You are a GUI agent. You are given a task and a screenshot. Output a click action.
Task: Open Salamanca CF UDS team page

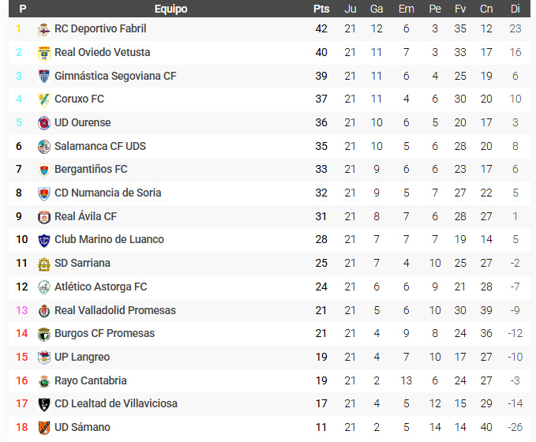100,146
